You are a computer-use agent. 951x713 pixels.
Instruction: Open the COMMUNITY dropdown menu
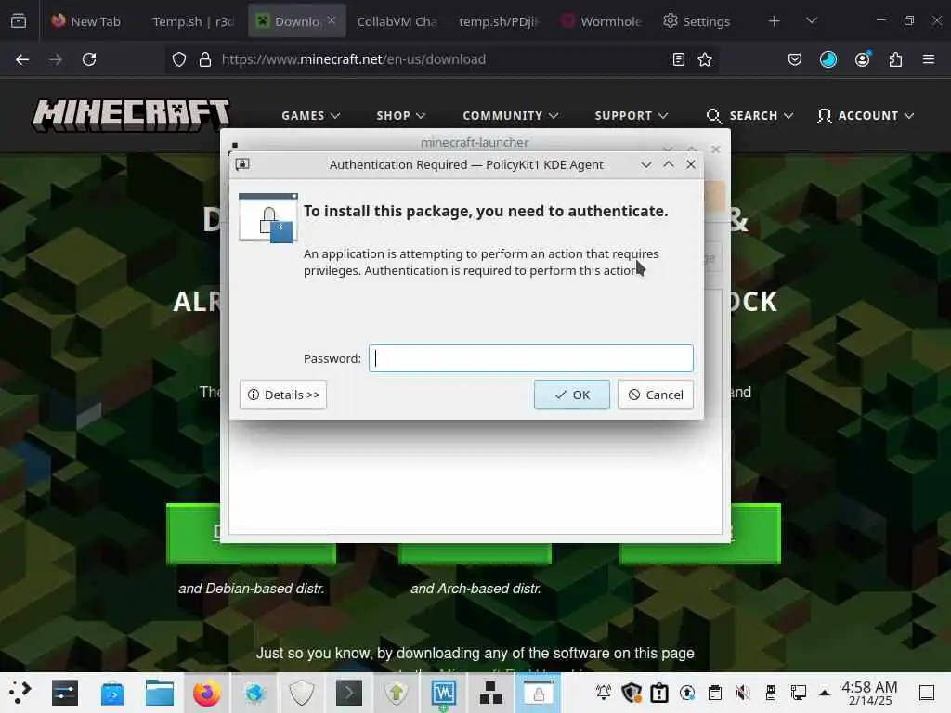[x=510, y=115]
